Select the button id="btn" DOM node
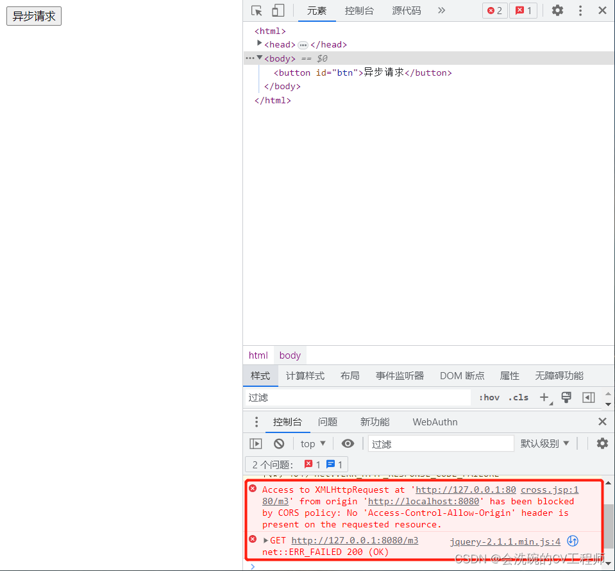The width and height of the screenshot is (615, 571). (x=362, y=72)
